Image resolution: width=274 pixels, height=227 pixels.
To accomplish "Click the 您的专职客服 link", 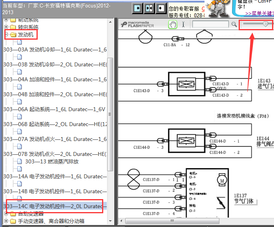I will 184,9.
